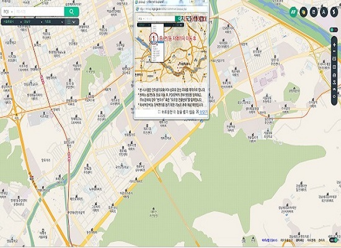Click the Korea map outline icon
Viewport: 341px width, 248px height.
[x=334, y=12]
